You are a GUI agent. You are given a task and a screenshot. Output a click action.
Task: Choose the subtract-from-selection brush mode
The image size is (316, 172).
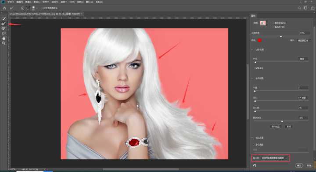[28, 8]
